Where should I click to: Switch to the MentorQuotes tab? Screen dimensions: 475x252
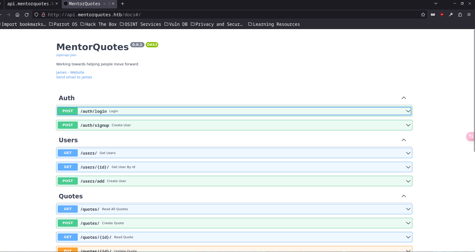pos(89,4)
